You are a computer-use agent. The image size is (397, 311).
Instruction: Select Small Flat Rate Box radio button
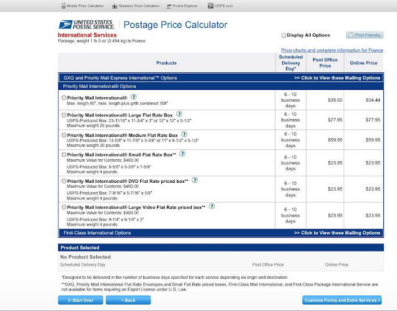point(64,154)
